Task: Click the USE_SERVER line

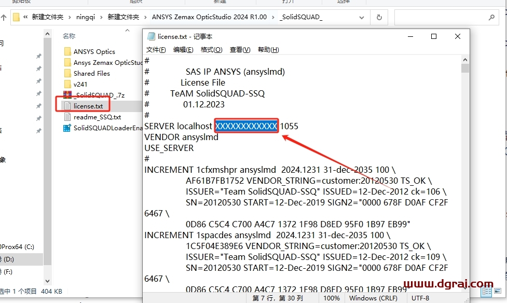Action: coord(169,148)
